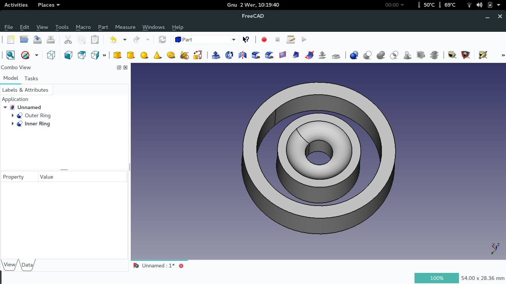This screenshot has height=284, width=506.
Task: Fit the whole model in view
Action: 10,55
